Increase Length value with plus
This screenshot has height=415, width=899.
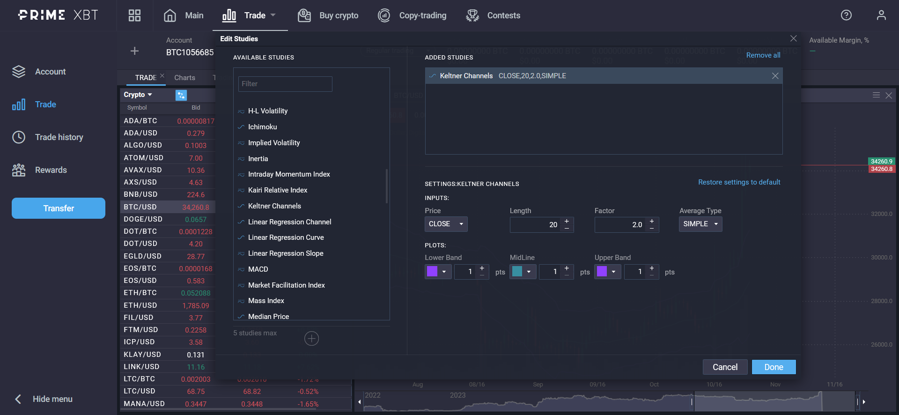(x=567, y=221)
